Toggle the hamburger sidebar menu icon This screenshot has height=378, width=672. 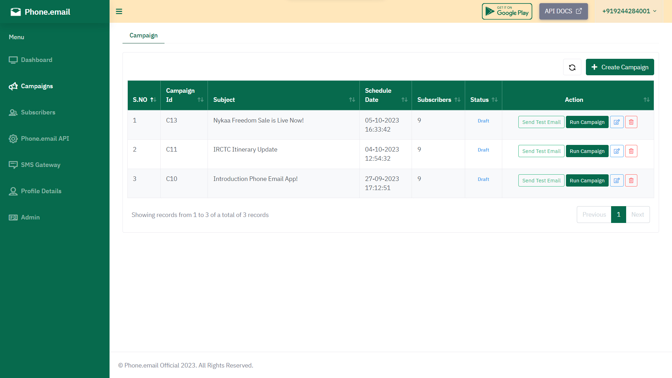coord(119,12)
